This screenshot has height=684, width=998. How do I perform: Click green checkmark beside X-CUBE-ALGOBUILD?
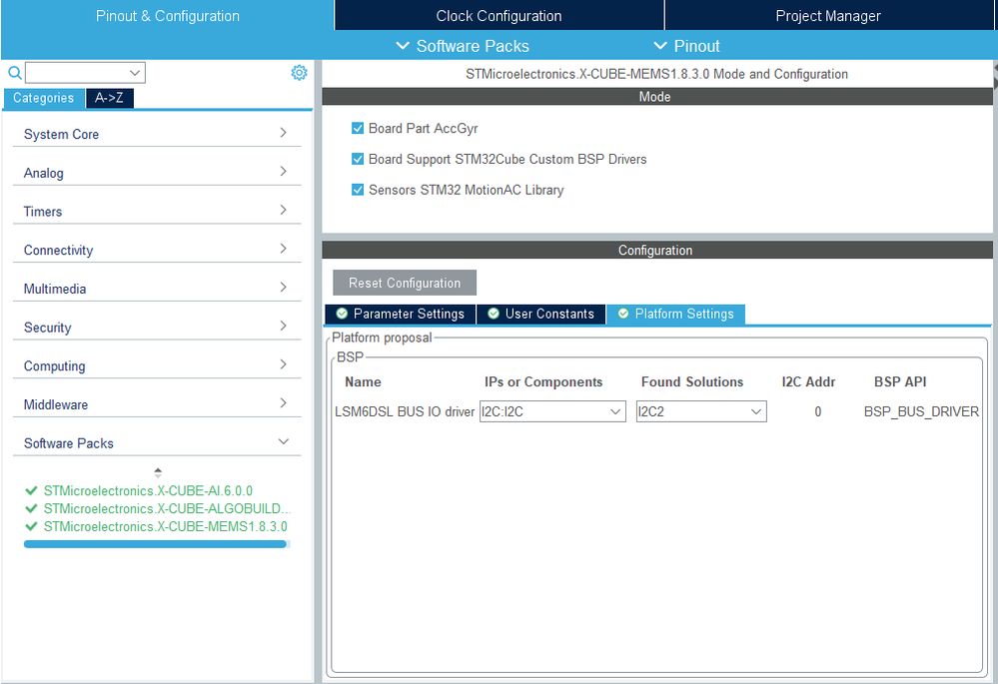click(x=31, y=508)
